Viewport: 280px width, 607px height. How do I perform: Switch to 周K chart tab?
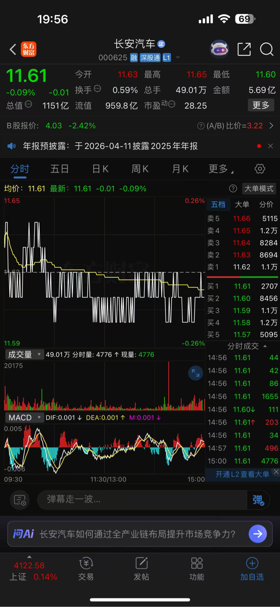[x=140, y=169]
